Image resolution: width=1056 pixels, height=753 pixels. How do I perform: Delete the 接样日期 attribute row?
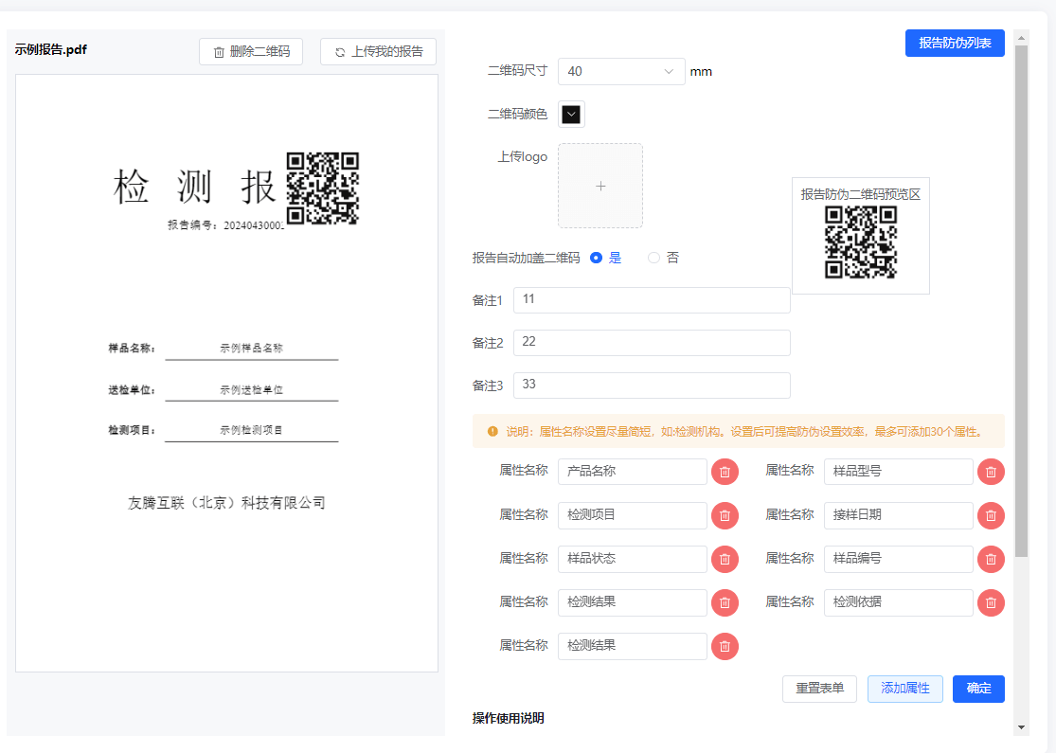click(x=991, y=515)
